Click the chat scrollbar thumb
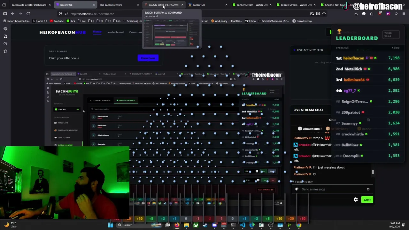This screenshot has width=409, height=230. [373, 172]
